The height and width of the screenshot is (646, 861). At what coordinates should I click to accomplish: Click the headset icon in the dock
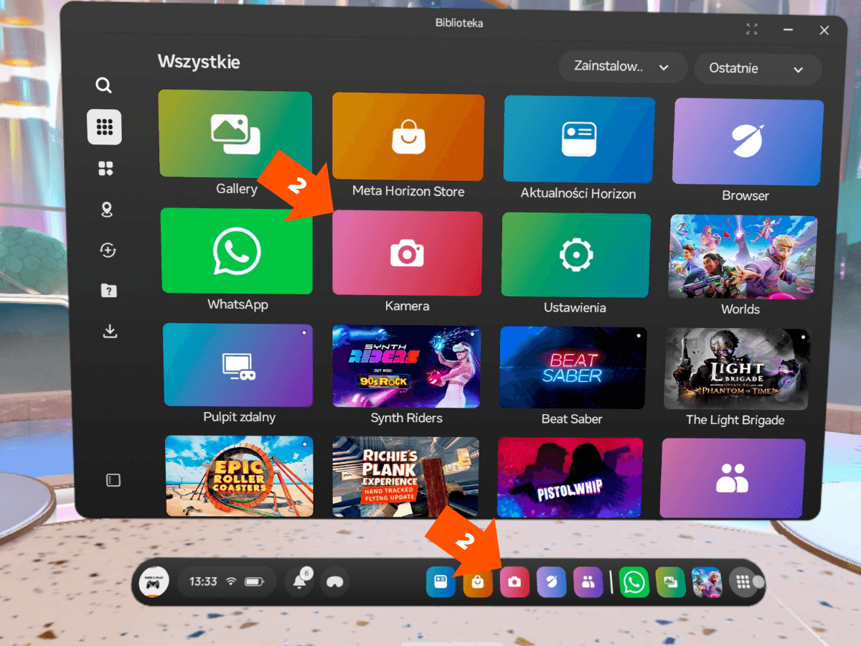pyautogui.click(x=334, y=582)
